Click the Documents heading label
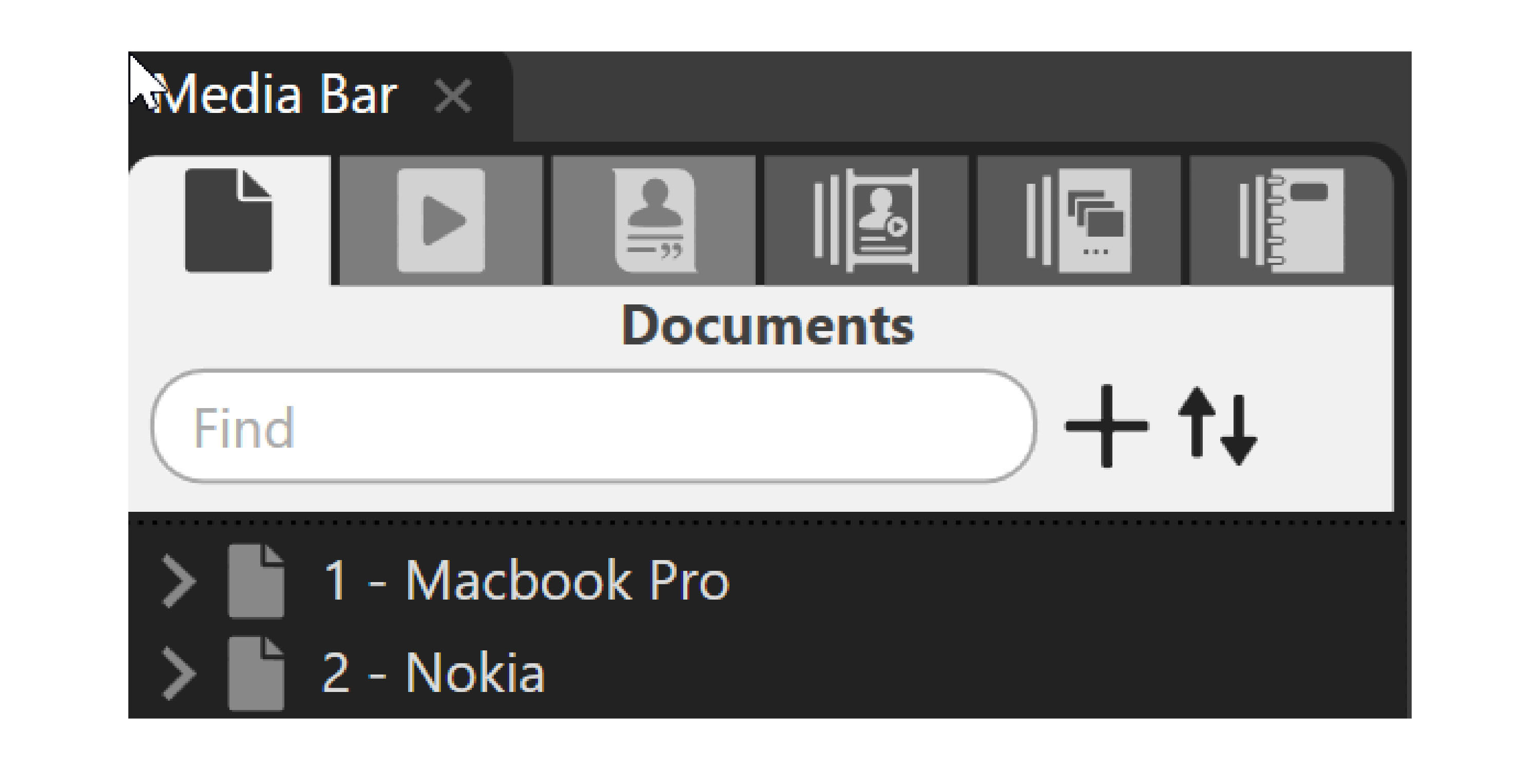The width and height of the screenshot is (1540, 770). tap(767, 326)
